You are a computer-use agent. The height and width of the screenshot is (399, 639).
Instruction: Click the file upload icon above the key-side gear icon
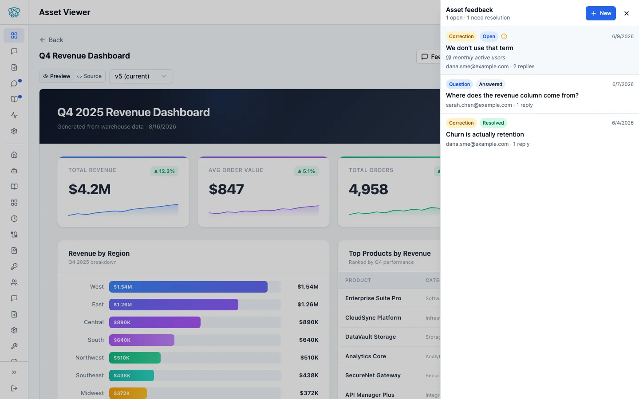pos(14,314)
